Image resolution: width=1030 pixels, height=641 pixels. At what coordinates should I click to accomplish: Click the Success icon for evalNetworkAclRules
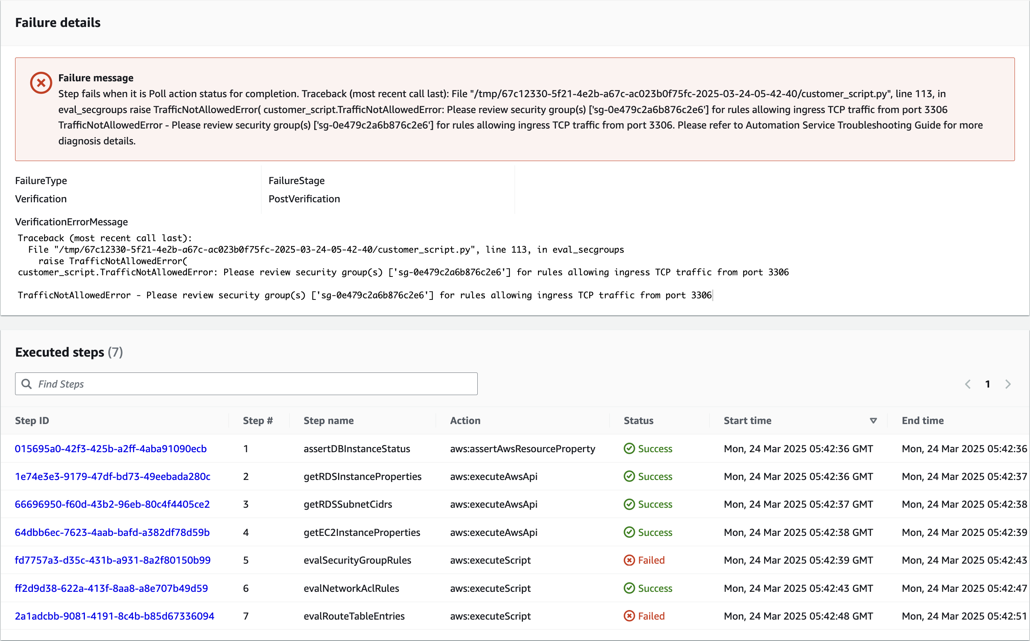click(629, 588)
